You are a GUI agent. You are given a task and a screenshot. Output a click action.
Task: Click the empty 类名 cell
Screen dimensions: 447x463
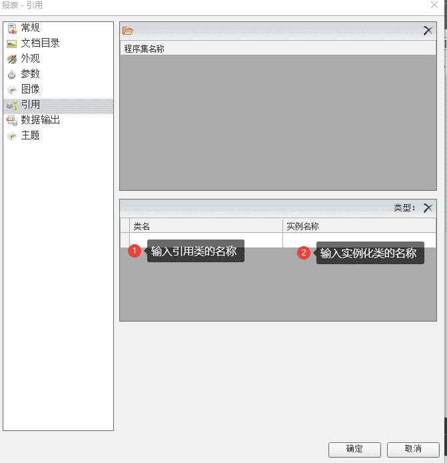206,240
